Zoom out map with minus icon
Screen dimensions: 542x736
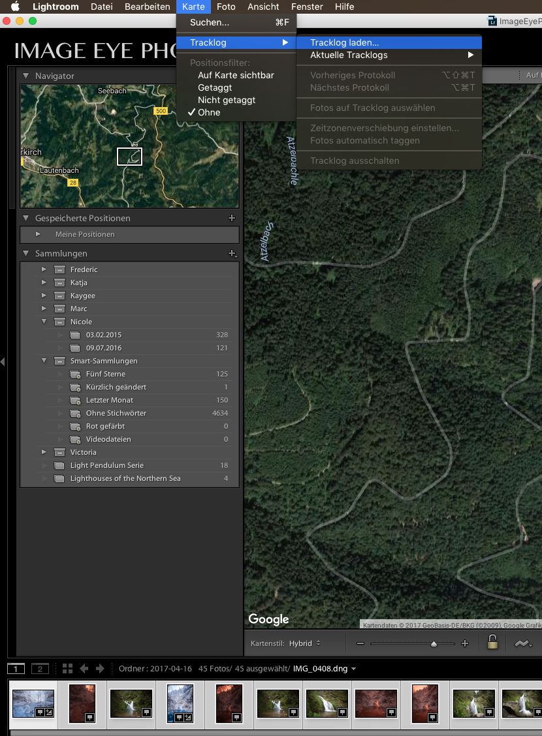point(360,643)
